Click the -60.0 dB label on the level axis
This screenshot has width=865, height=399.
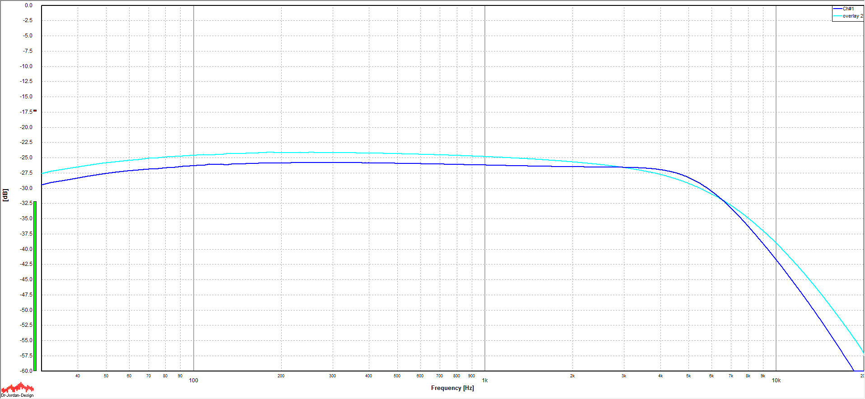tap(26, 371)
